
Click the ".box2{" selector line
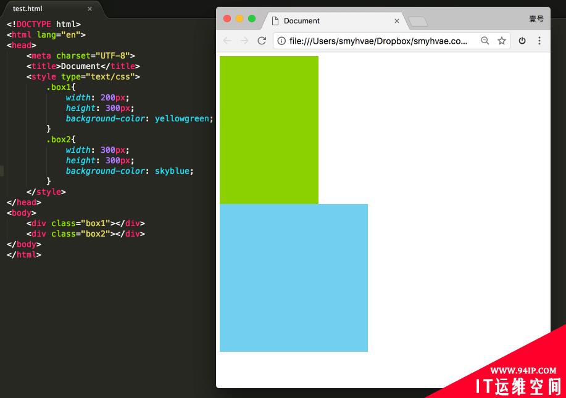[x=61, y=139]
